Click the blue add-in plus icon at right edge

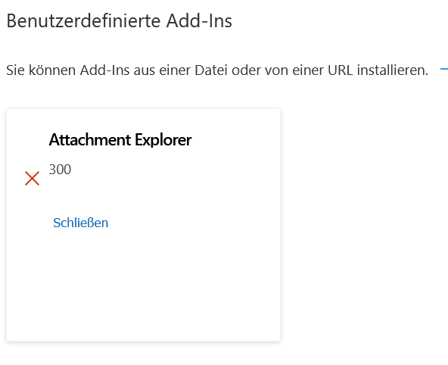pyautogui.click(x=444, y=69)
